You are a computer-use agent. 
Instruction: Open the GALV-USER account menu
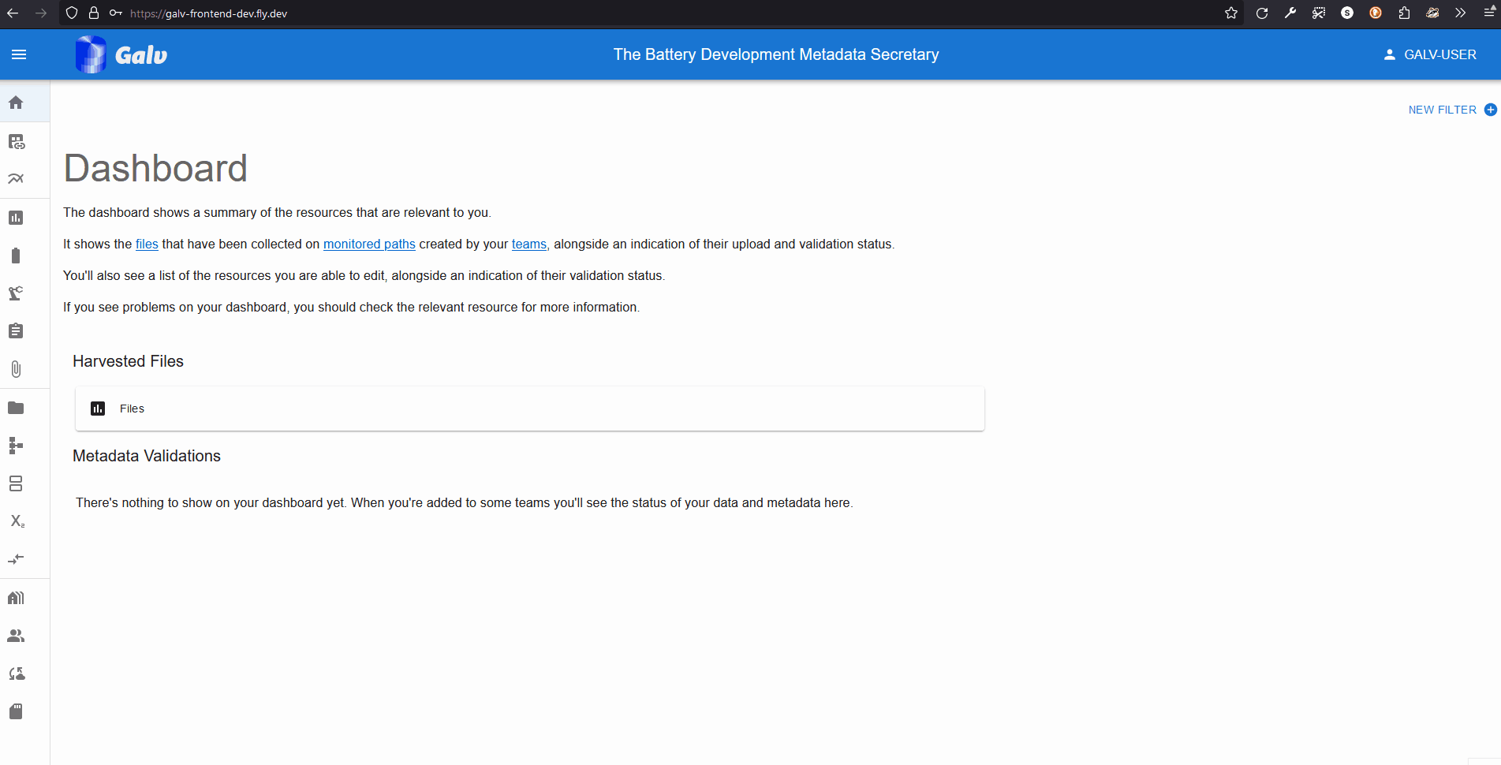pyautogui.click(x=1430, y=54)
